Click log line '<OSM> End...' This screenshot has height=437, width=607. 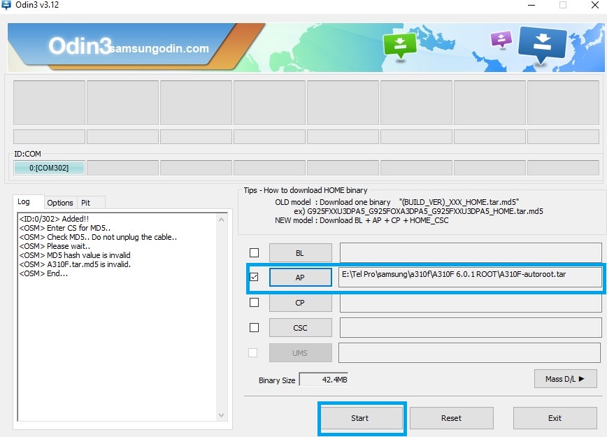pos(43,273)
